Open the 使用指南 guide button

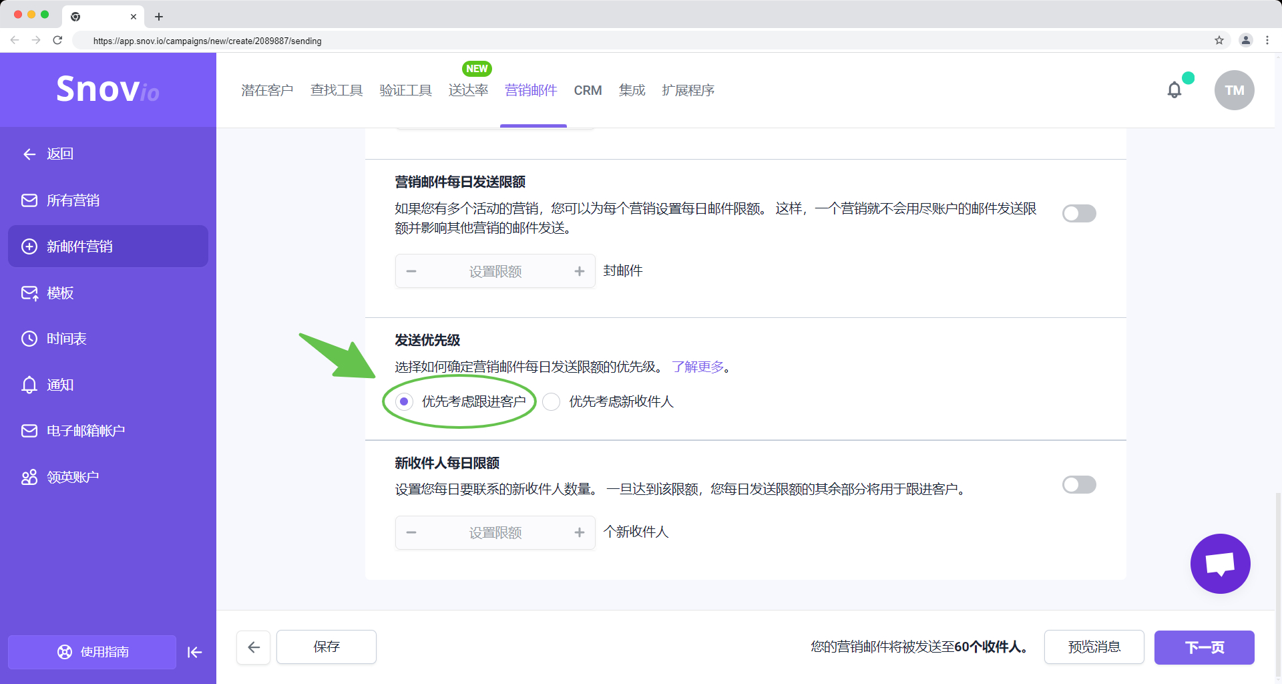click(92, 652)
